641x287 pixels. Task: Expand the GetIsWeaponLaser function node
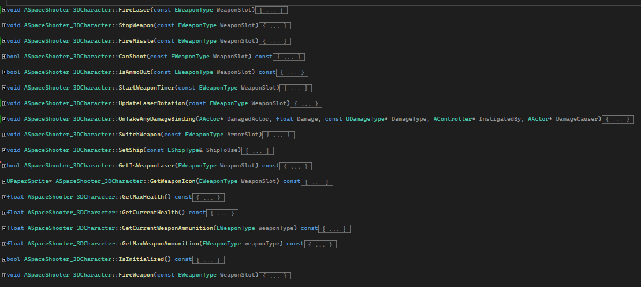click(4, 166)
